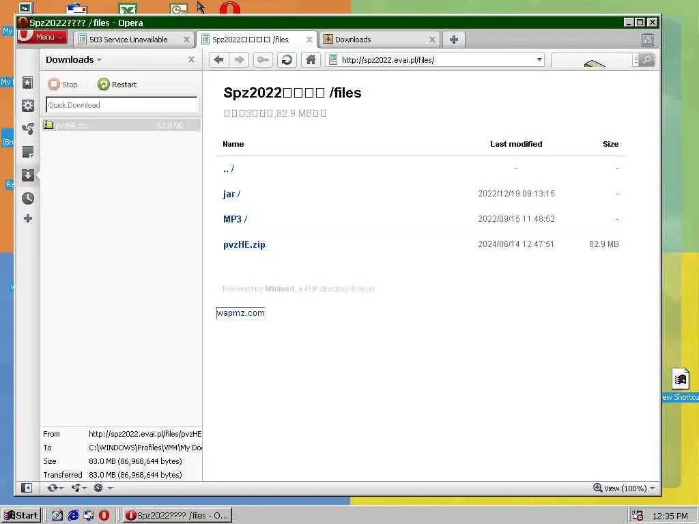Image resolution: width=699 pixels, height=524 pixels.
Task: Click the pvzHE.zip file link
Action: pyautogui.click(x=244, y=245)
